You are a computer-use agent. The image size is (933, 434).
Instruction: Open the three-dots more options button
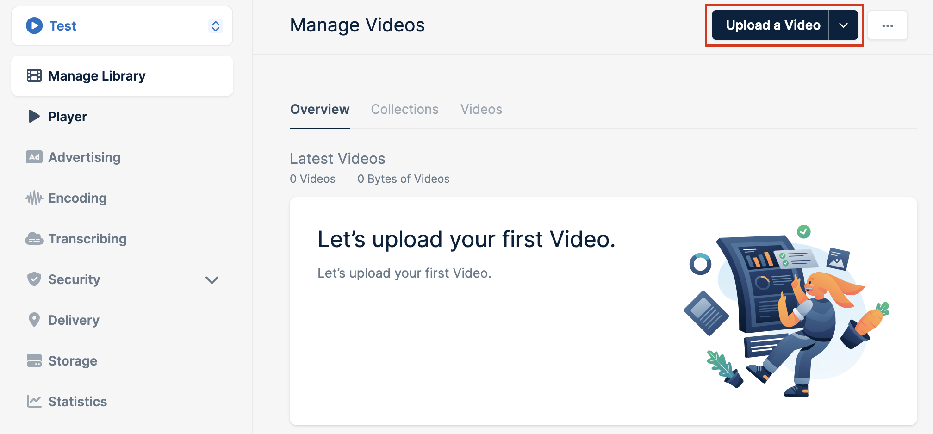point(888,25)
